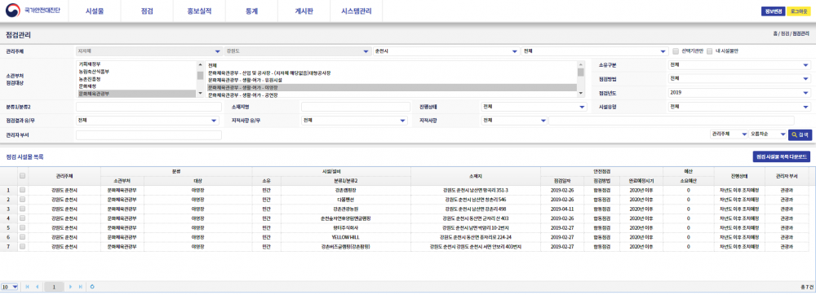Check the row 7 checkbox

[x=22, y=246]
